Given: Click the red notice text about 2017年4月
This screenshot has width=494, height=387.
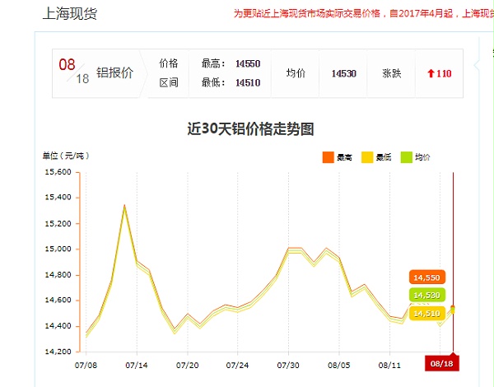Looking at the screenshot, I should point(364,13).
